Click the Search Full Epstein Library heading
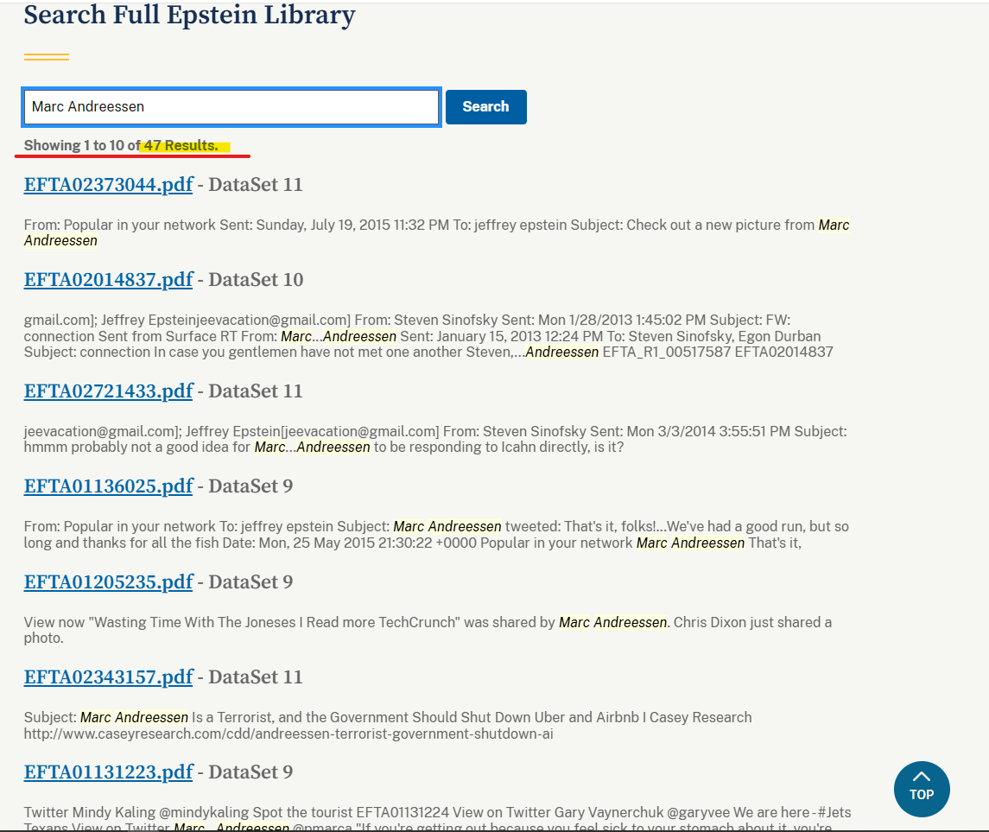 tap(189, 16)
